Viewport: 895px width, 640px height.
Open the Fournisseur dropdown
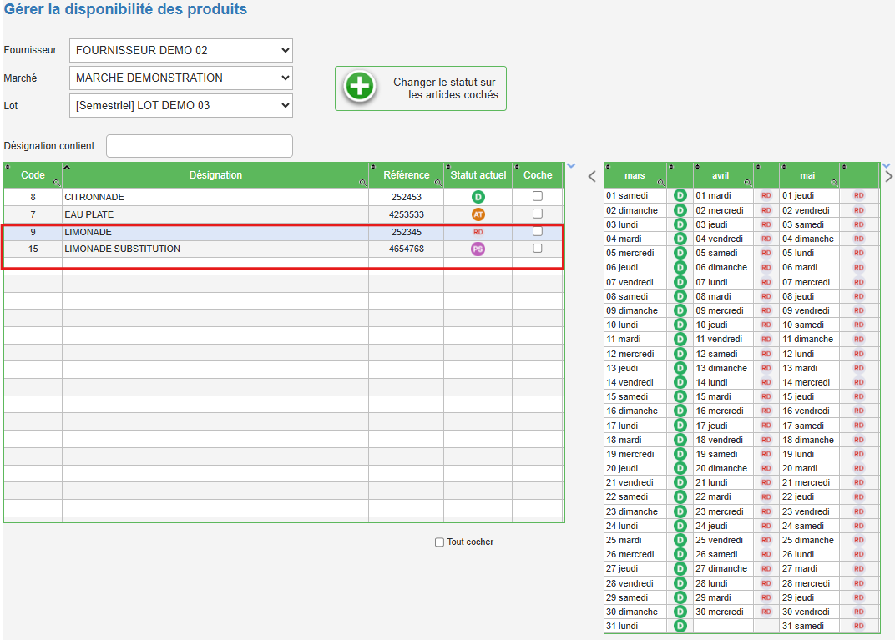(181, 50)
